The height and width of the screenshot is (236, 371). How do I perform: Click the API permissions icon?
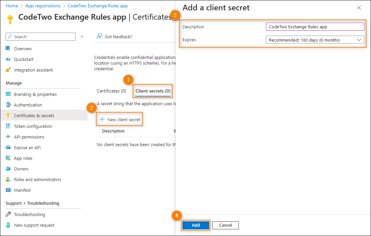point(8,137)
